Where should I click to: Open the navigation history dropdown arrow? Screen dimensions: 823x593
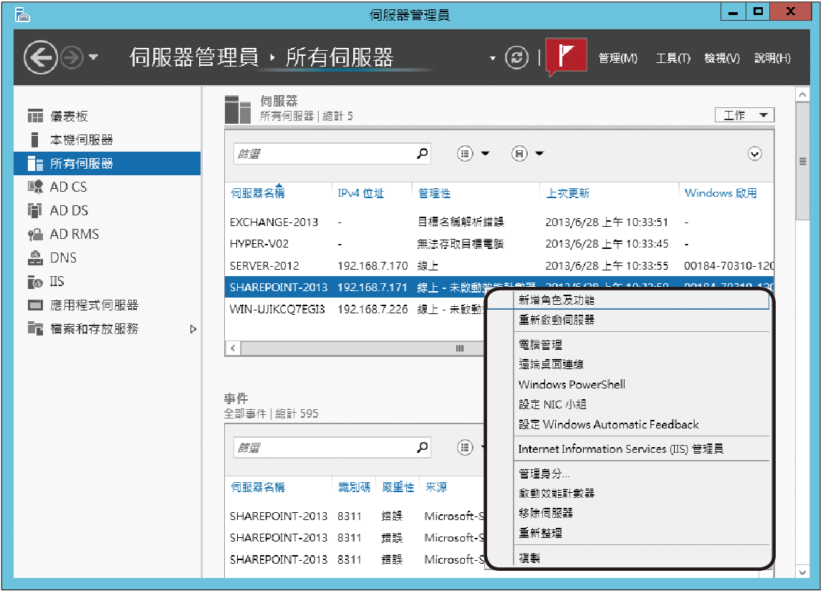pyautogui.click(x=93, y=57)
